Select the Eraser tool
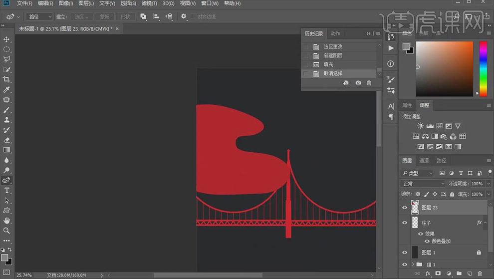The height and width of the screenshot is (279, 494). click(x=6, y=140)
